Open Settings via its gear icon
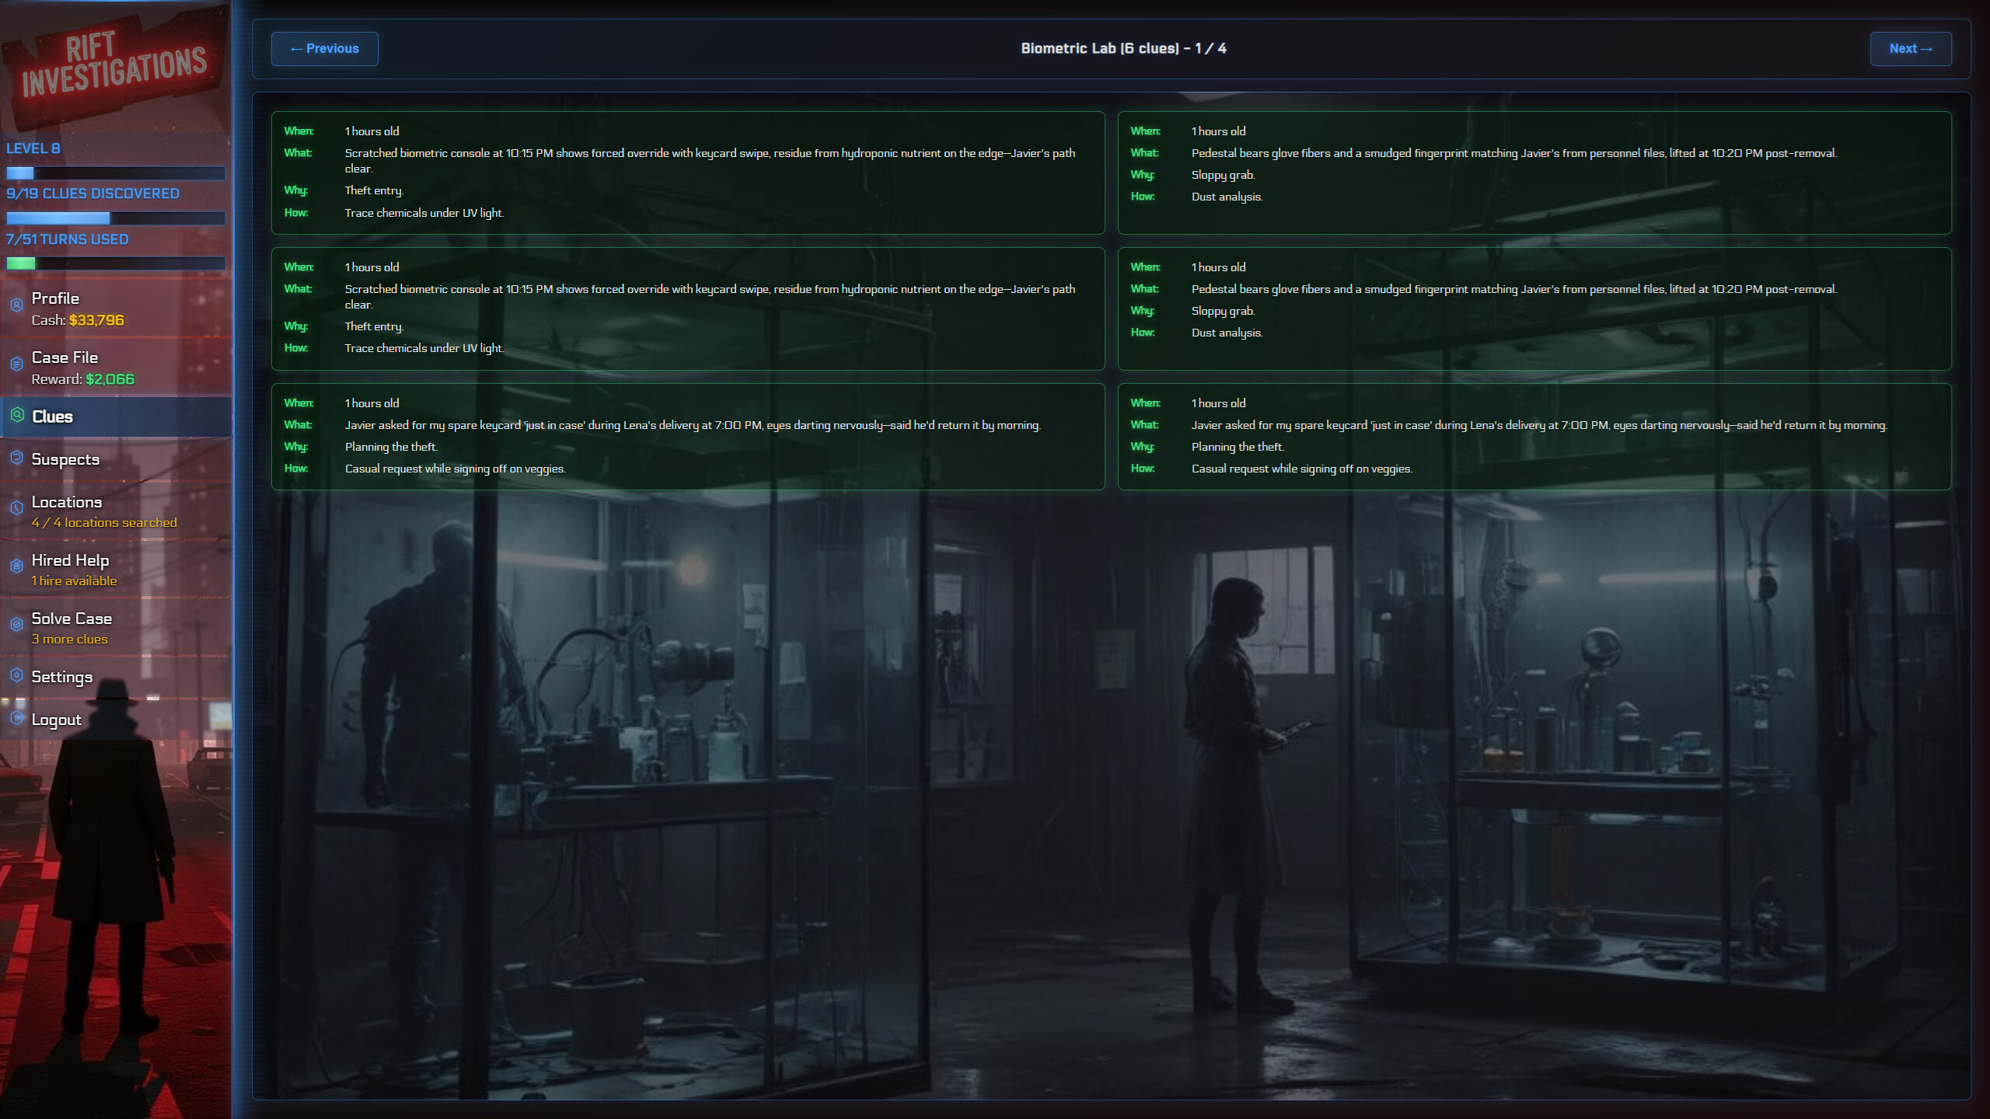Viewport: 1990px width, 1119px height. [x=17, y=677]
